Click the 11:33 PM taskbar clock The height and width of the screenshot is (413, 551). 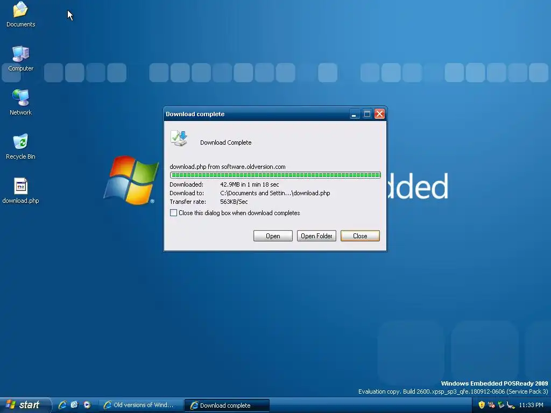pyautogui.click(x=531, y=405)
